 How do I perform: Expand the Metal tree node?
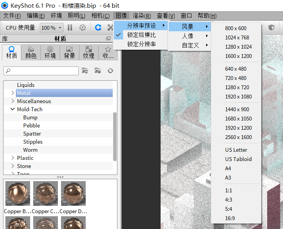13,93
